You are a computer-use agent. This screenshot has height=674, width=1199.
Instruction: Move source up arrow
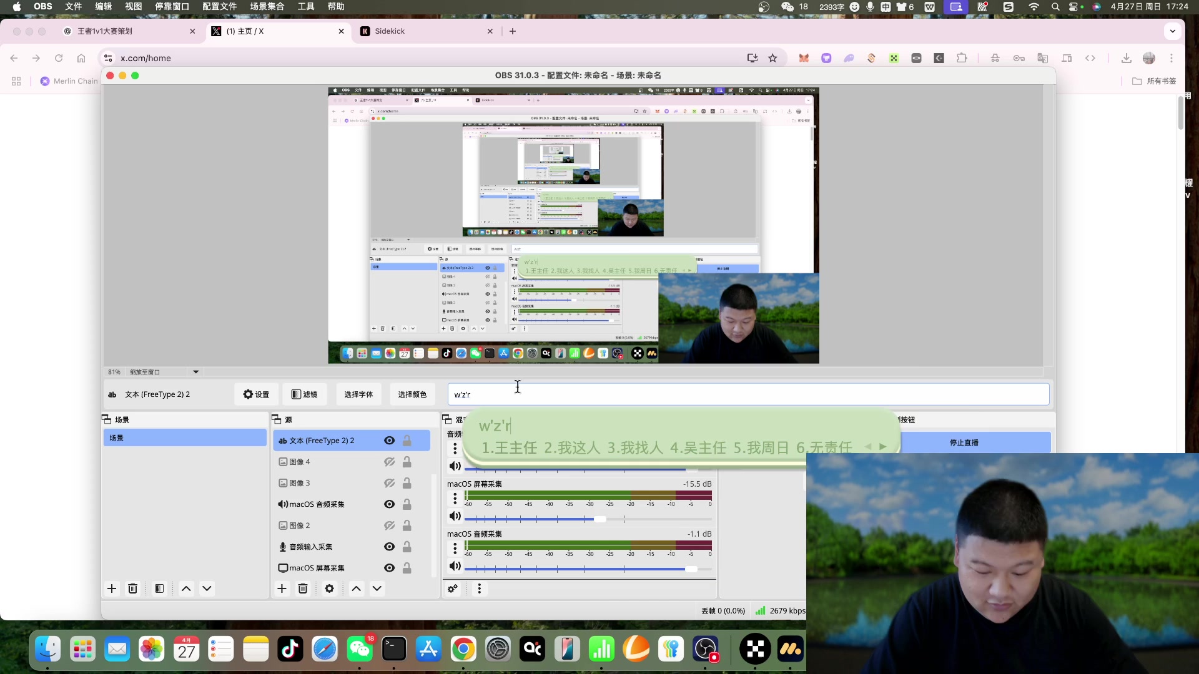click(356, 589)
